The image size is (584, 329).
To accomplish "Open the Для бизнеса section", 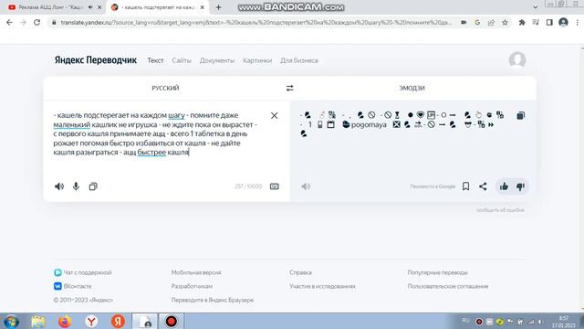I will pos(299,60).
